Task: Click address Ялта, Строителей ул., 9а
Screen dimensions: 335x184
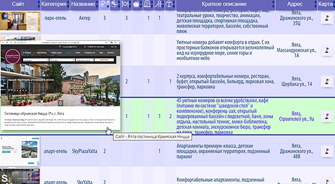Action: click(x=296, y=116)
